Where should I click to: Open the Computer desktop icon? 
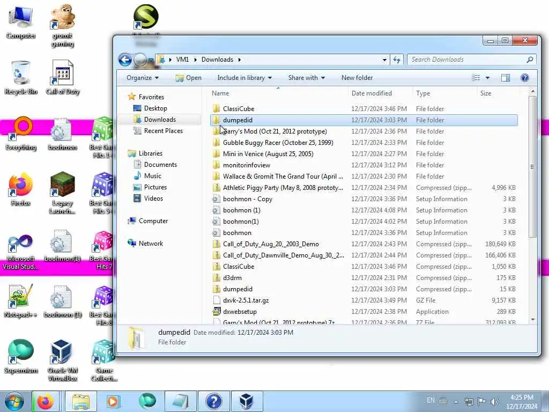pyautogui.click(x=20, y=21)
